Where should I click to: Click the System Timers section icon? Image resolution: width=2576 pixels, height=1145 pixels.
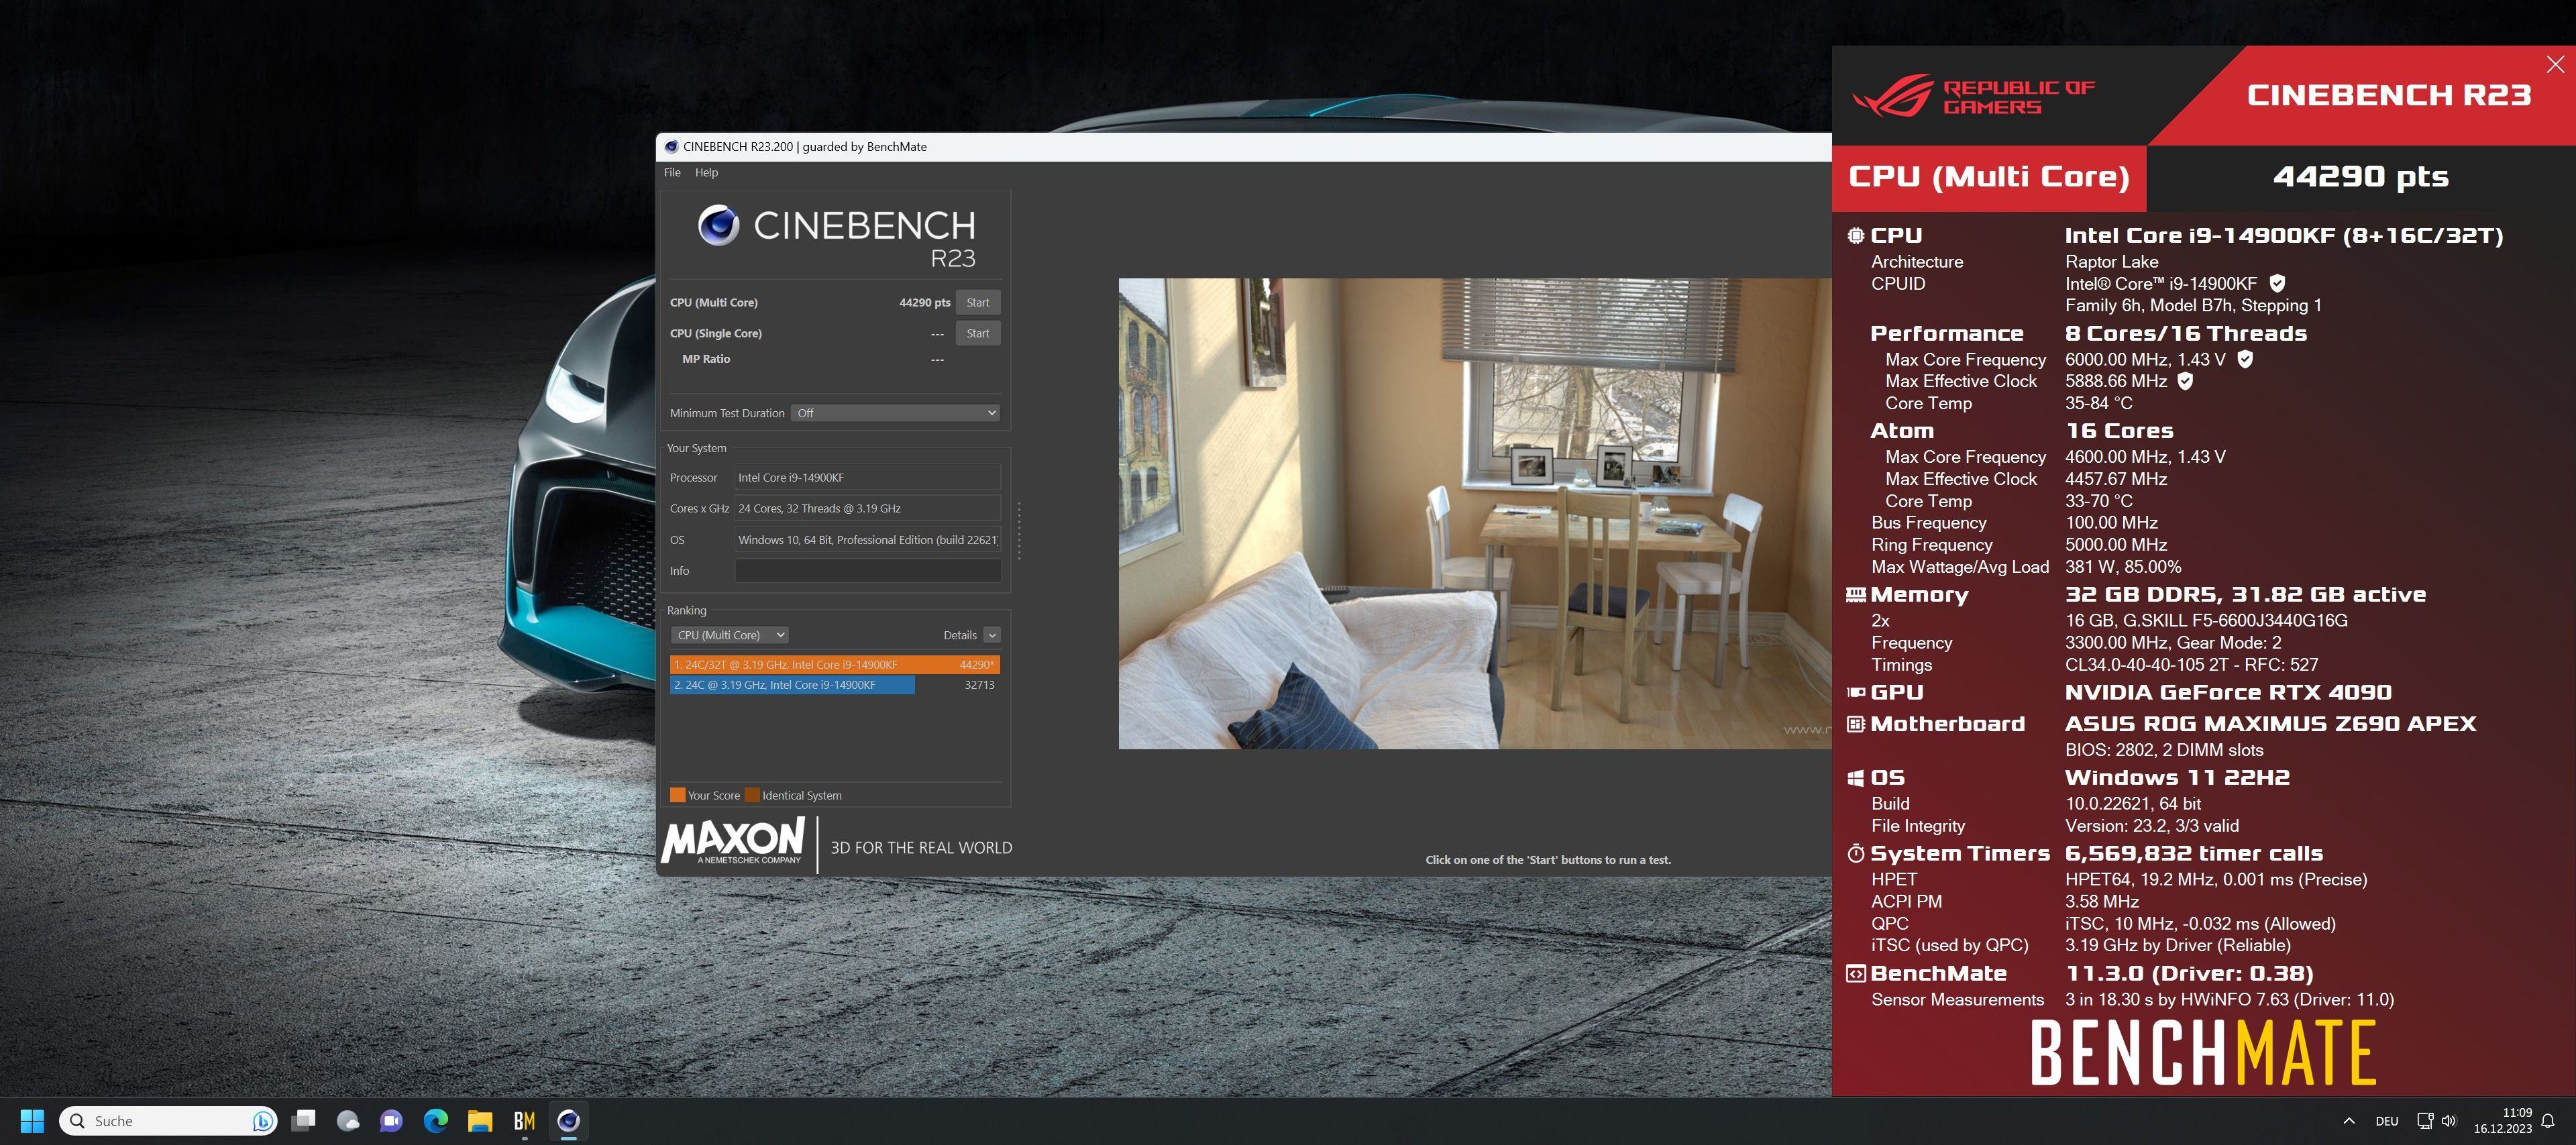pos(1851,857)
